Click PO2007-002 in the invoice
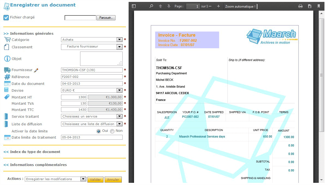Image resolution: width=328 pixels, height=185 pixels. [x=190, y=117]
